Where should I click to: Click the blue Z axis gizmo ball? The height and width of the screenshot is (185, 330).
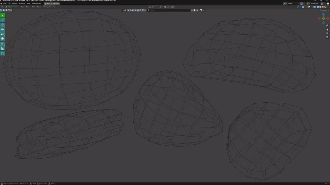click(x=323, y=14)
